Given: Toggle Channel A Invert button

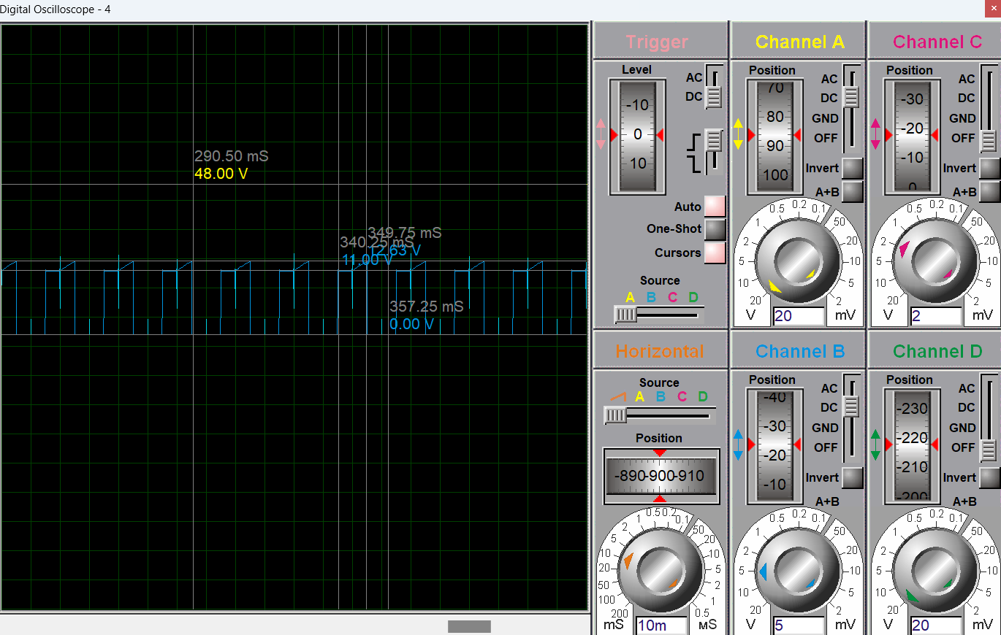Looking at the screenshot, I should [x=852, y=169].
